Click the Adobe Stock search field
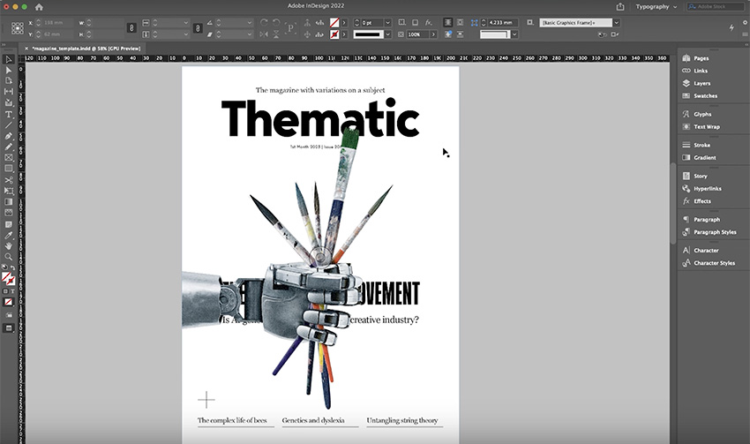The image size is (750, 444). click(x=718, y=6)
